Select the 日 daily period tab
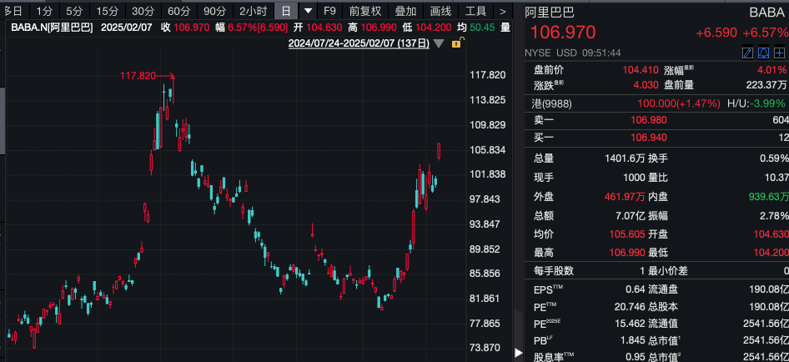This screenshot has width=789, height=362. tap(286, 11)
